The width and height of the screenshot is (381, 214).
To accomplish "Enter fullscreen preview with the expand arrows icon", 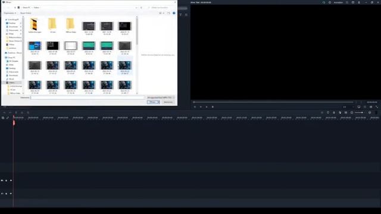I will [377, 107].
